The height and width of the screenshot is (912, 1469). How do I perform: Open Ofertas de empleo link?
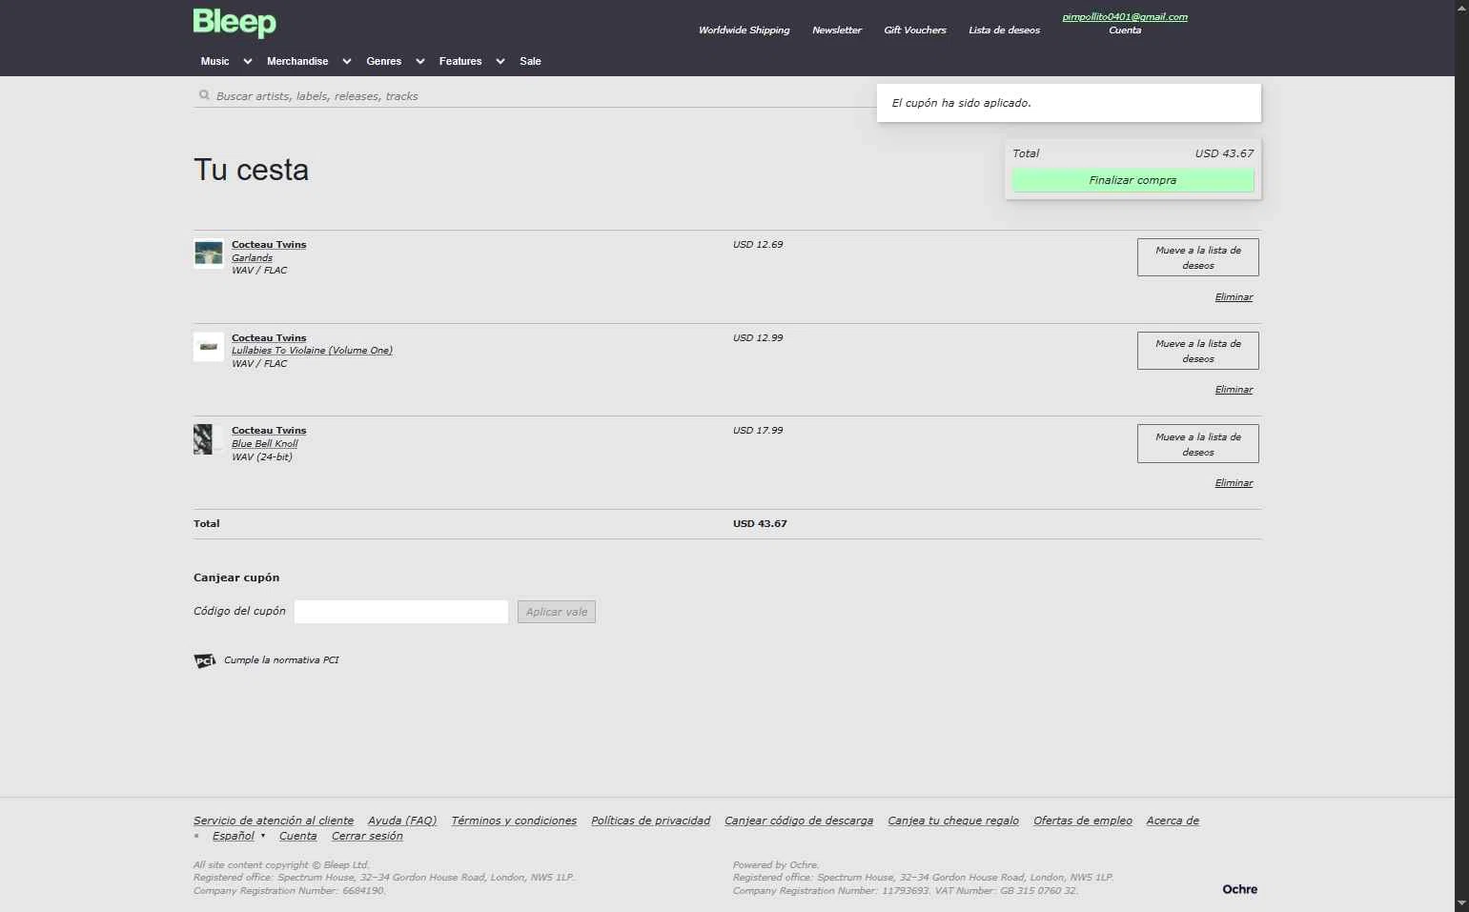coord(1083,821)
